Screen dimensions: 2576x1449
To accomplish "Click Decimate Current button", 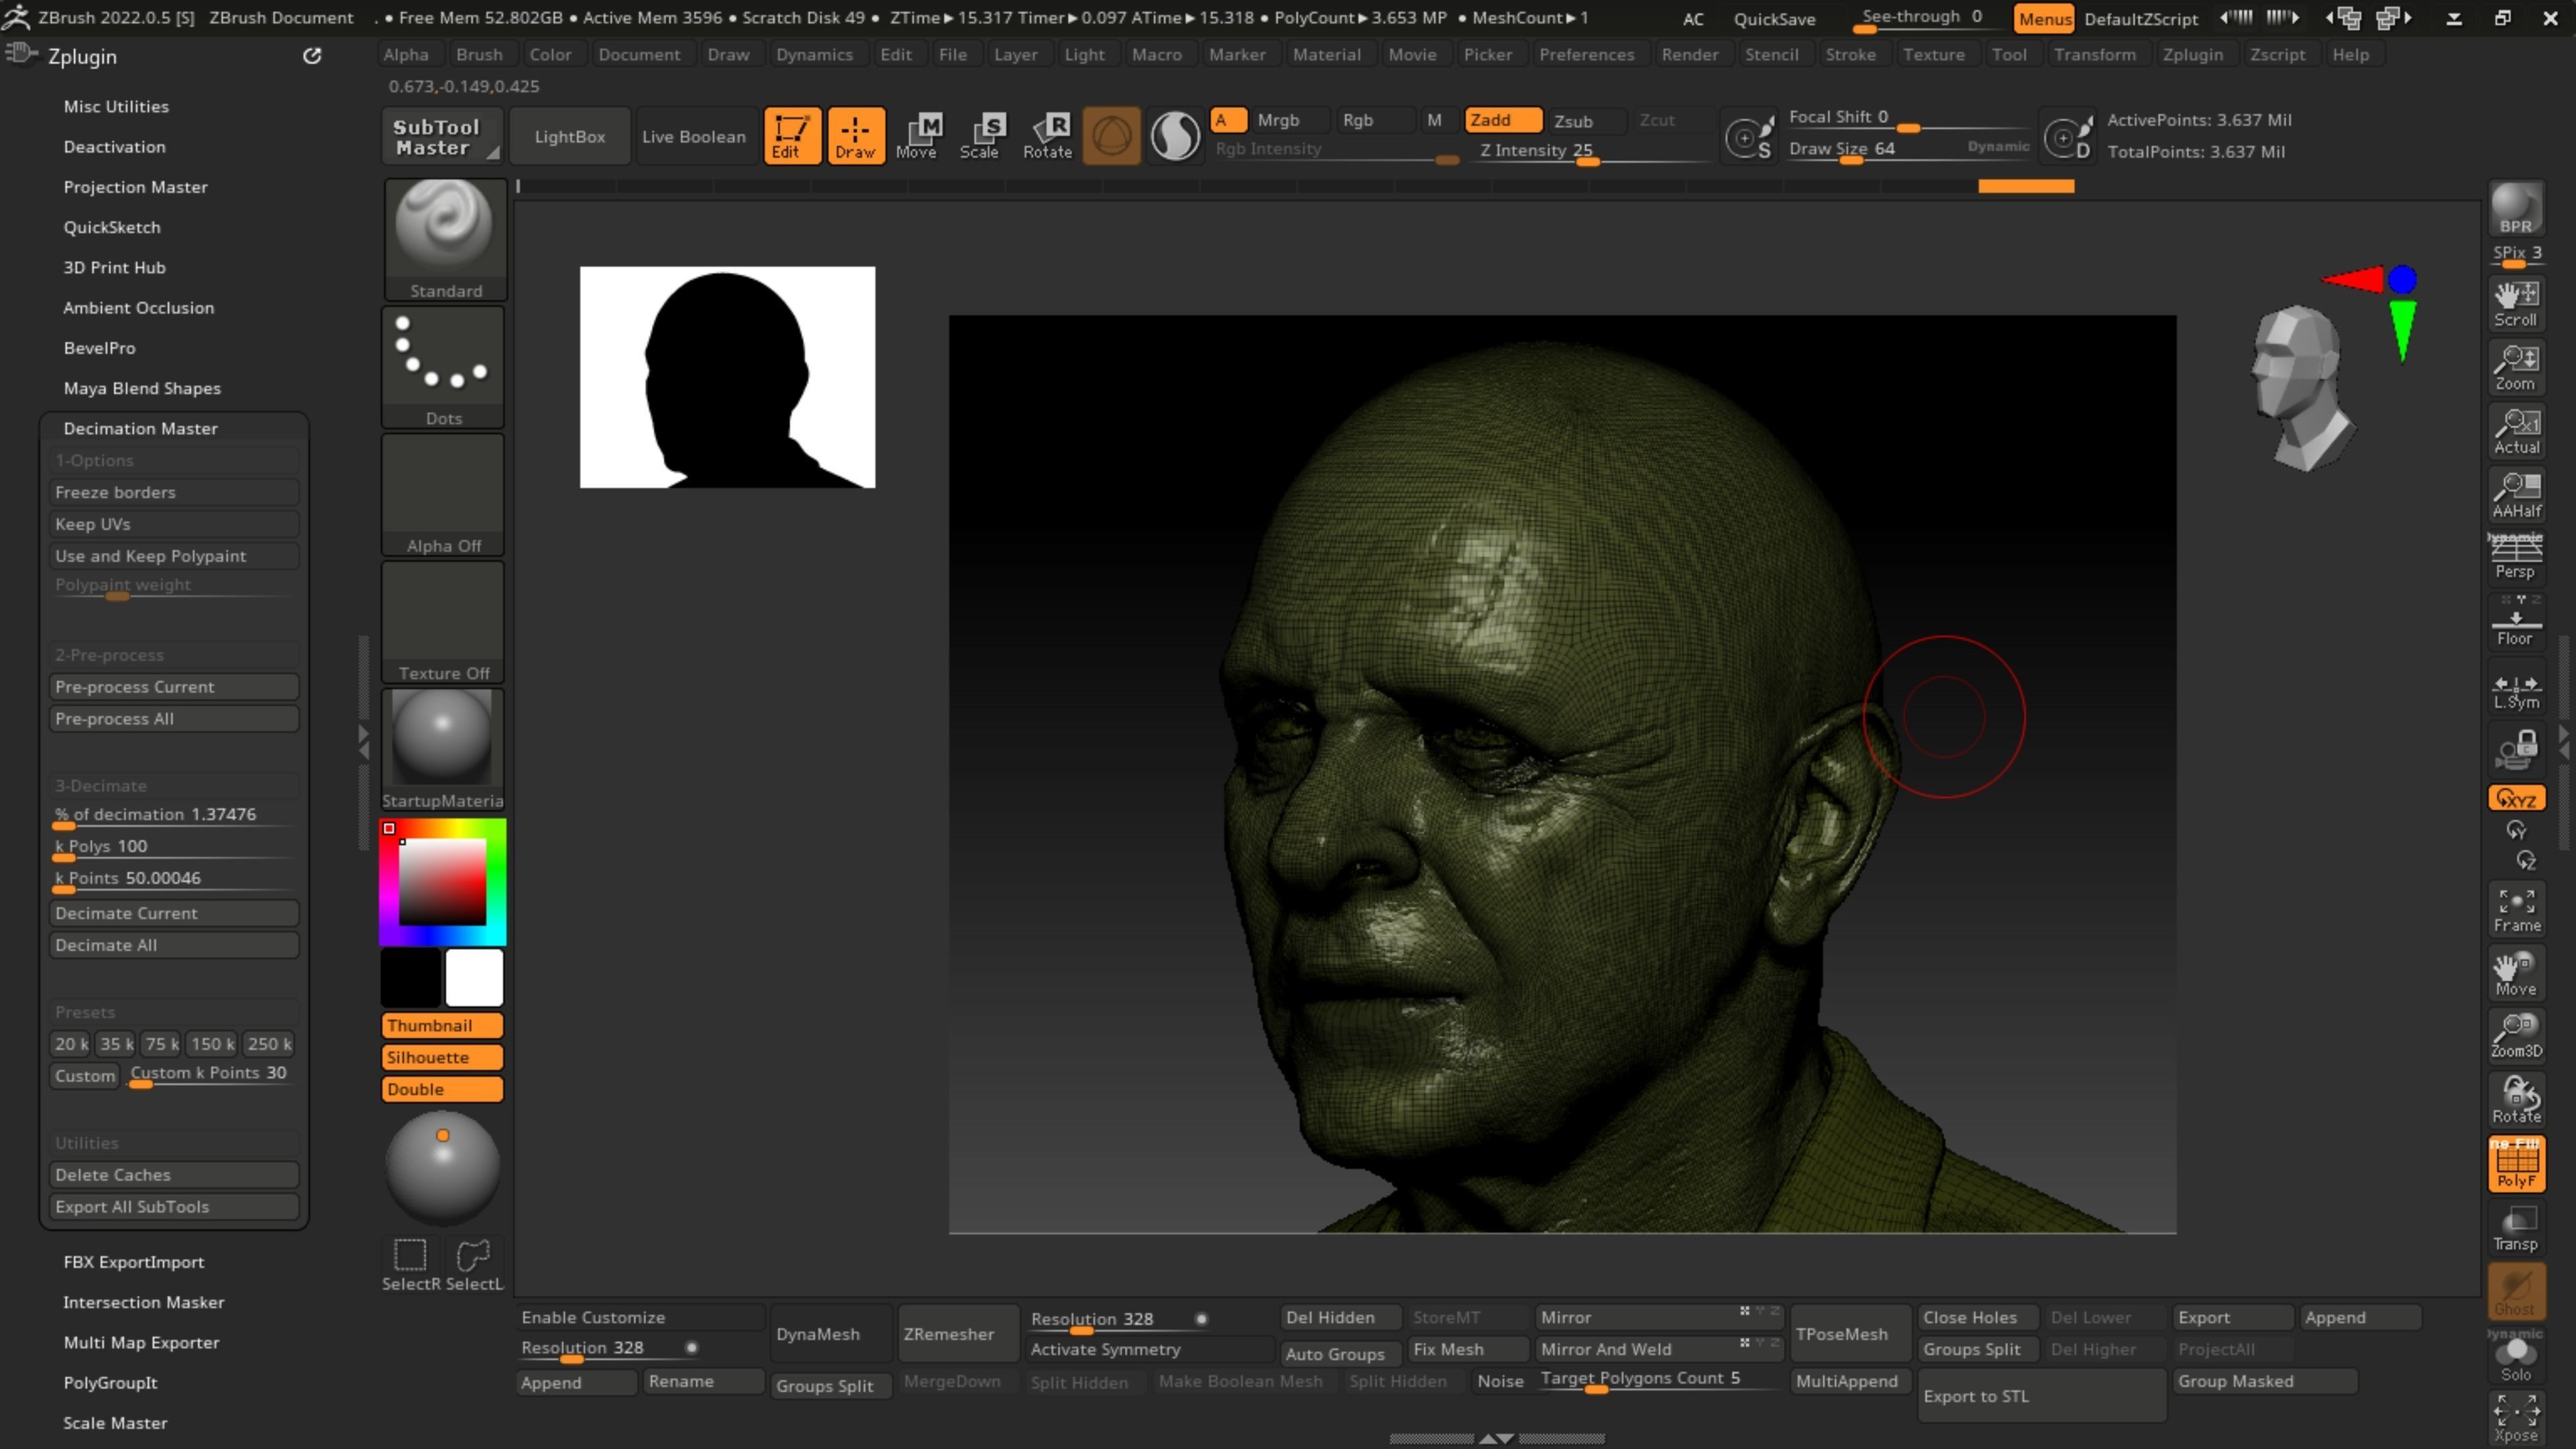I will (x=174, y=913).
